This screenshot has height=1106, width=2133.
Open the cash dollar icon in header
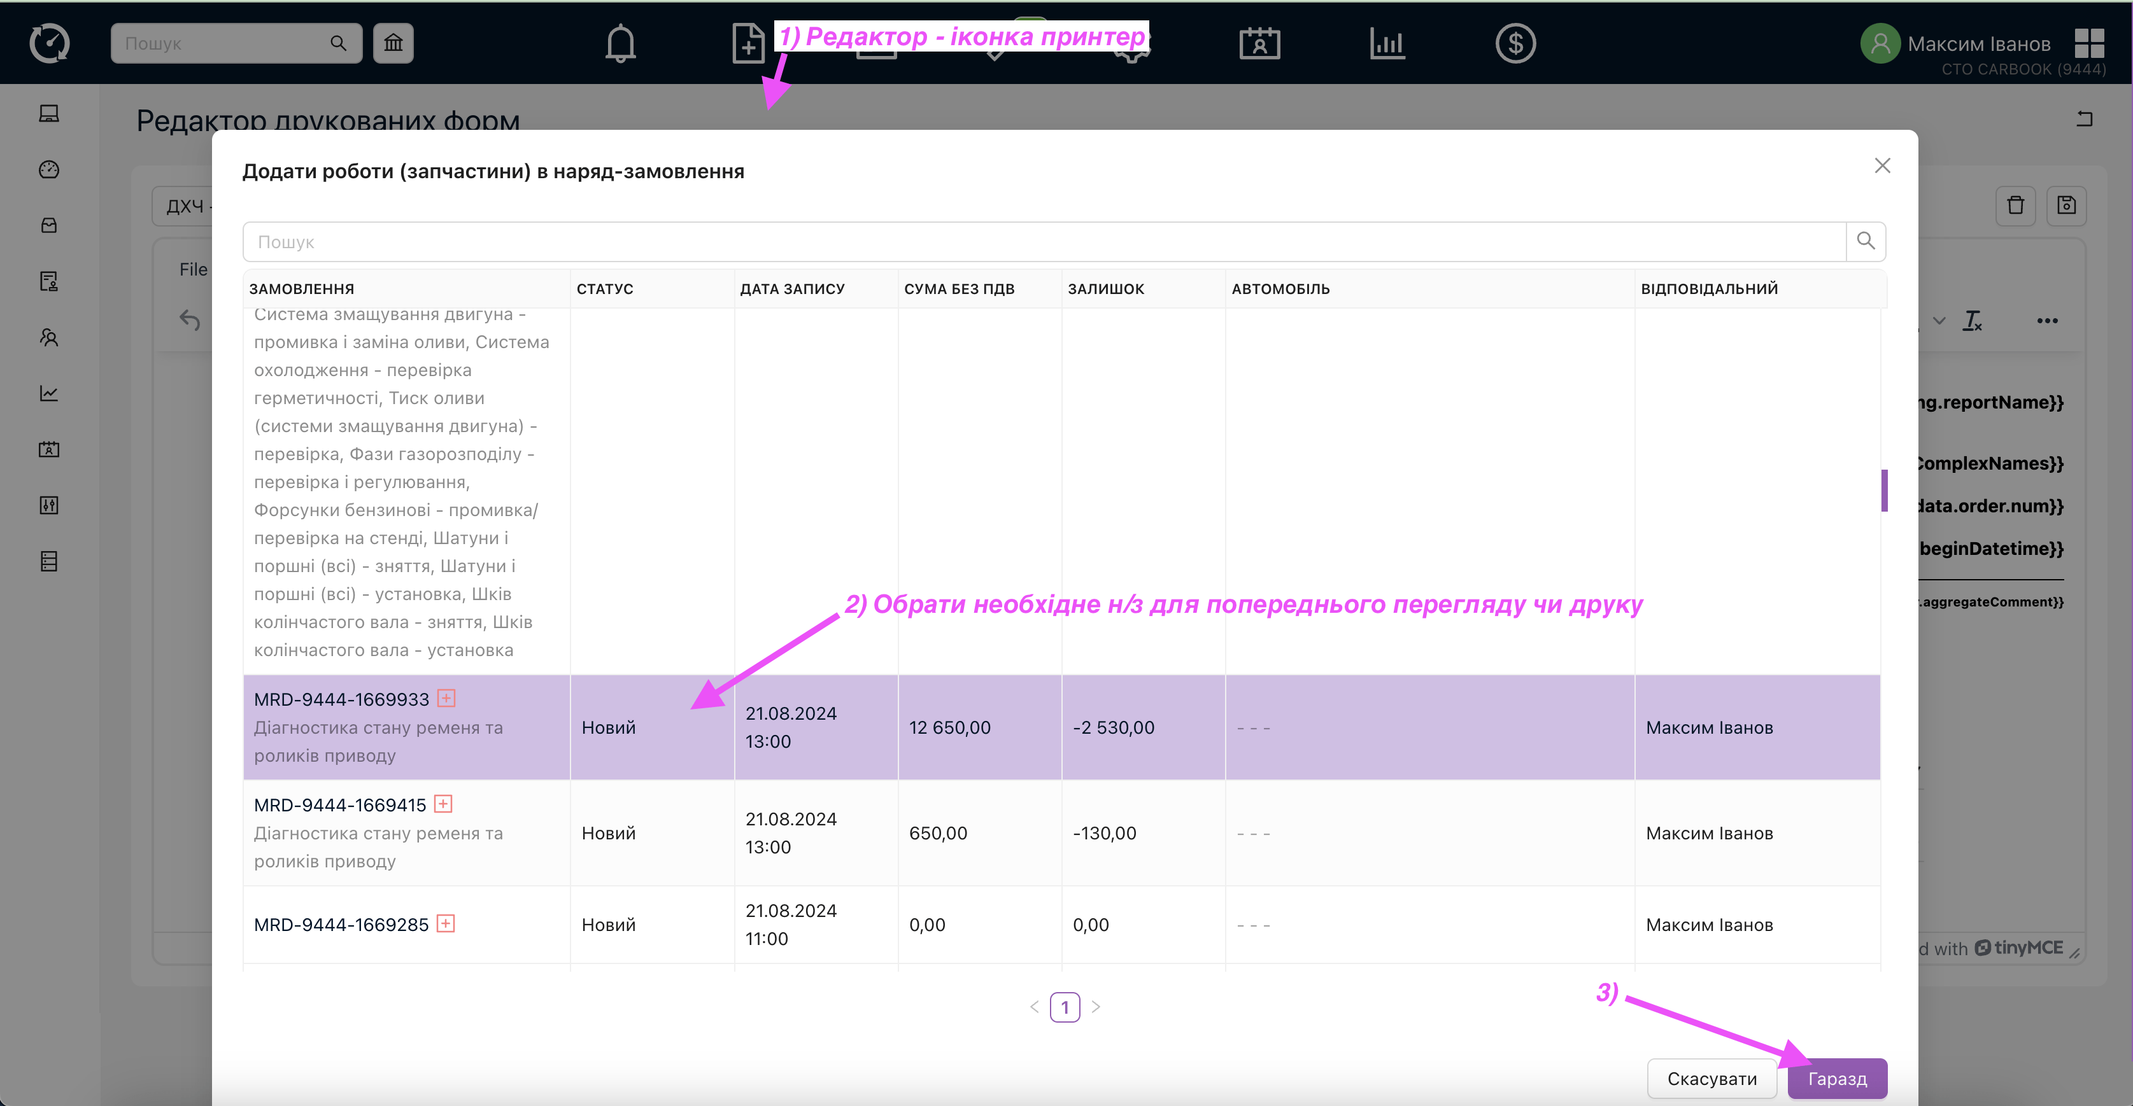coord(1515,43)
